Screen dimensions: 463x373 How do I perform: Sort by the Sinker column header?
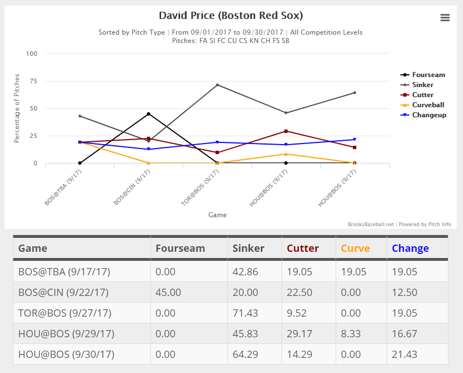tap(249, 248)
